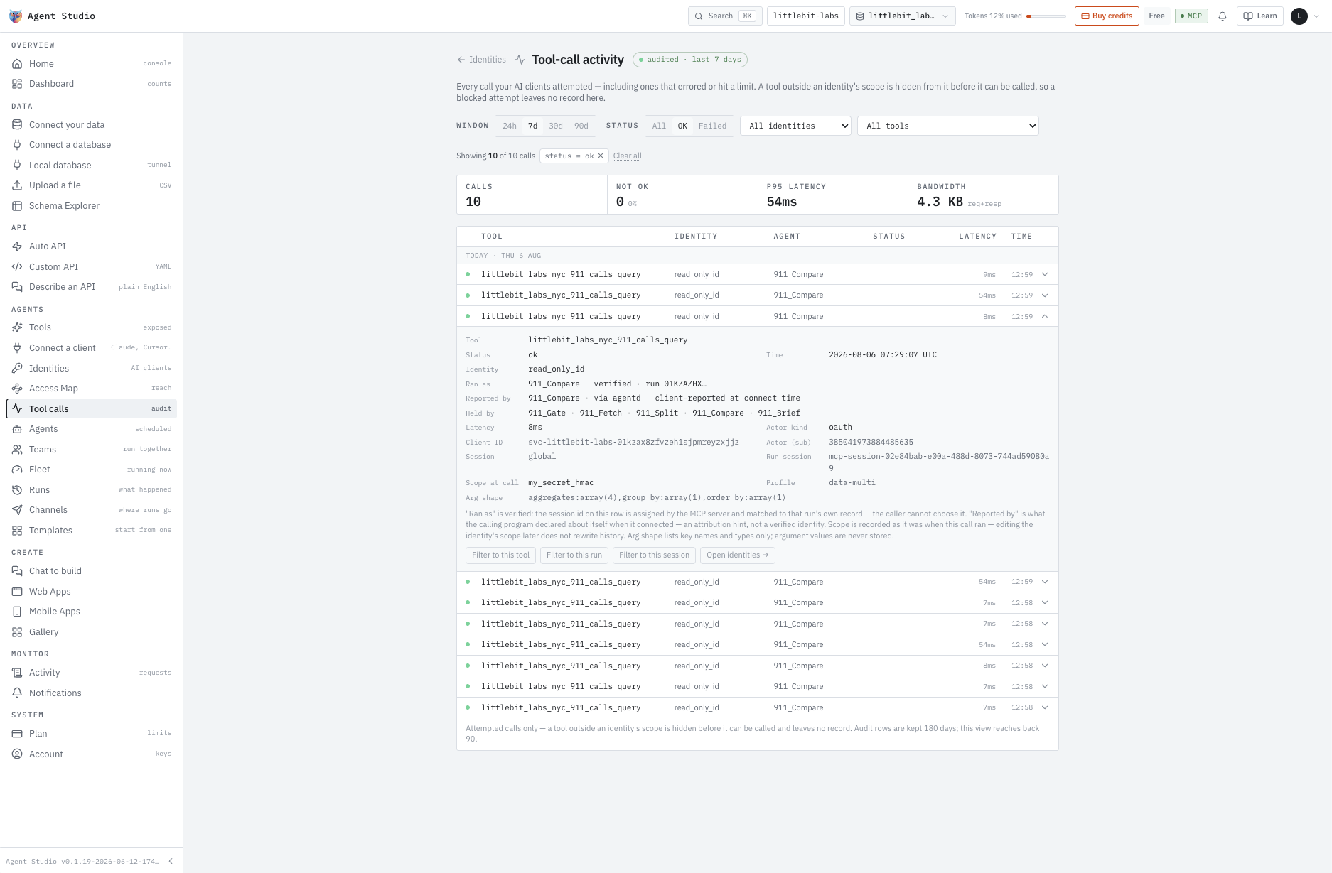This screenshot has height=873, width=1332.
Task: Open Notifications in sidebar
Action: [x=91, y=693]
